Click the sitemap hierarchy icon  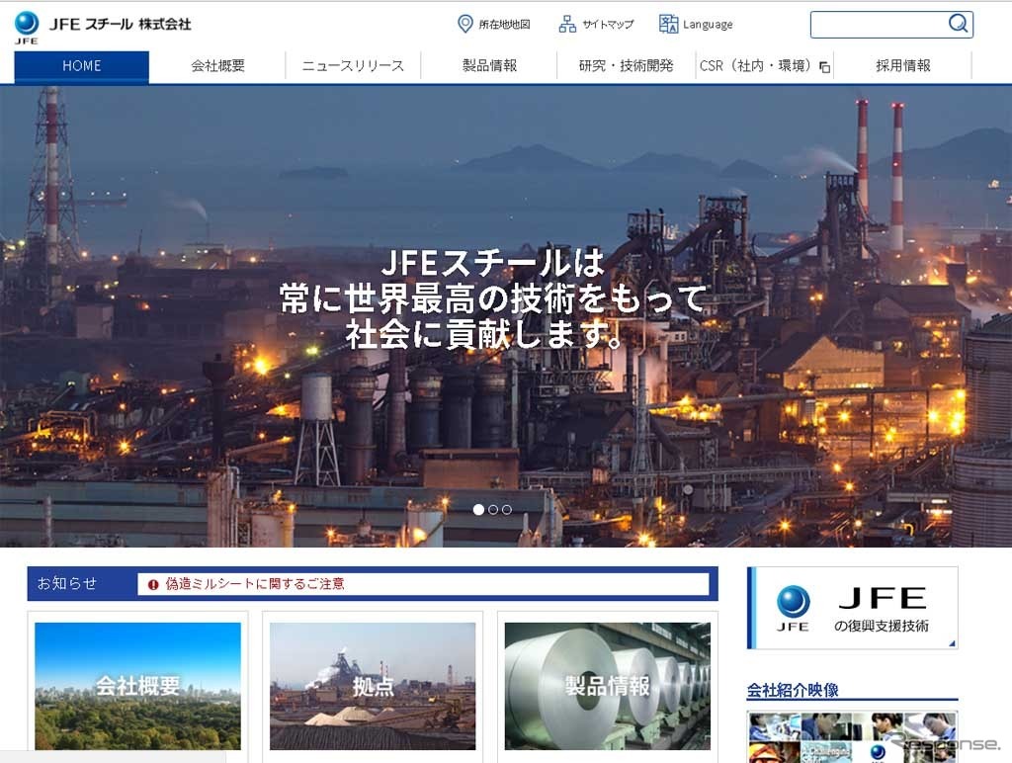567,25
